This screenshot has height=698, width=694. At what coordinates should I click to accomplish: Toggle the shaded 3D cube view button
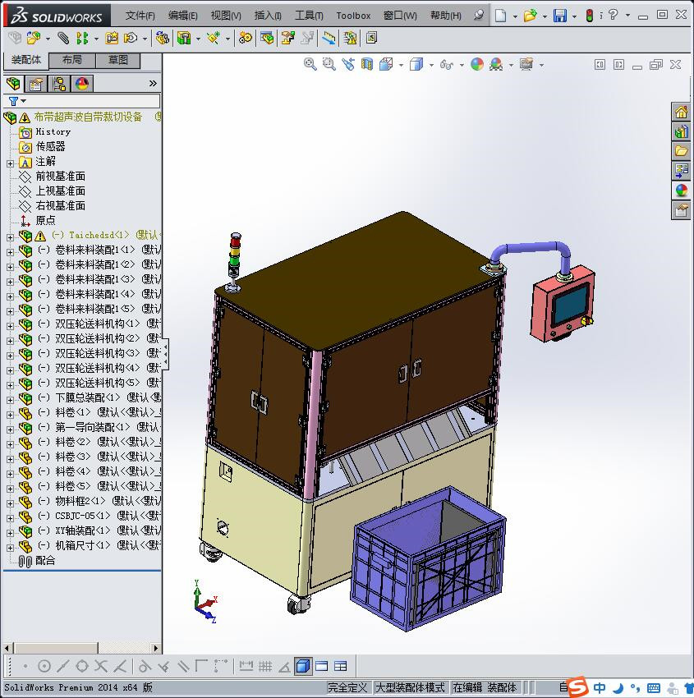[x=303, y=666]
